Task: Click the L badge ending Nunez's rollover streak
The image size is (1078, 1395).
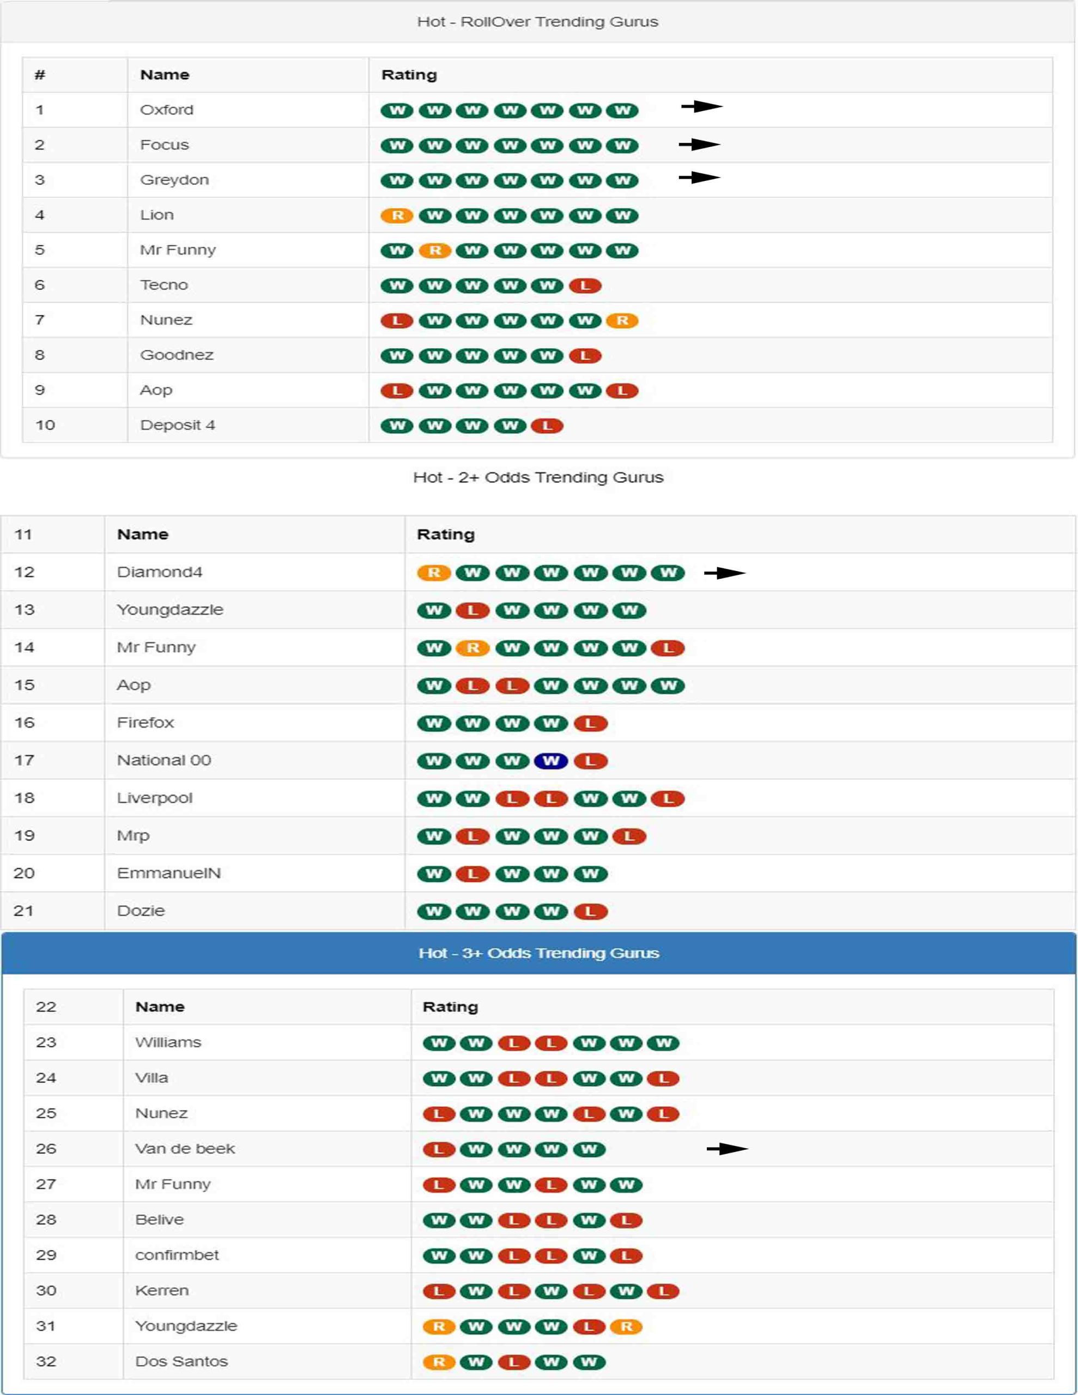Action: click(x=397, y=319)
